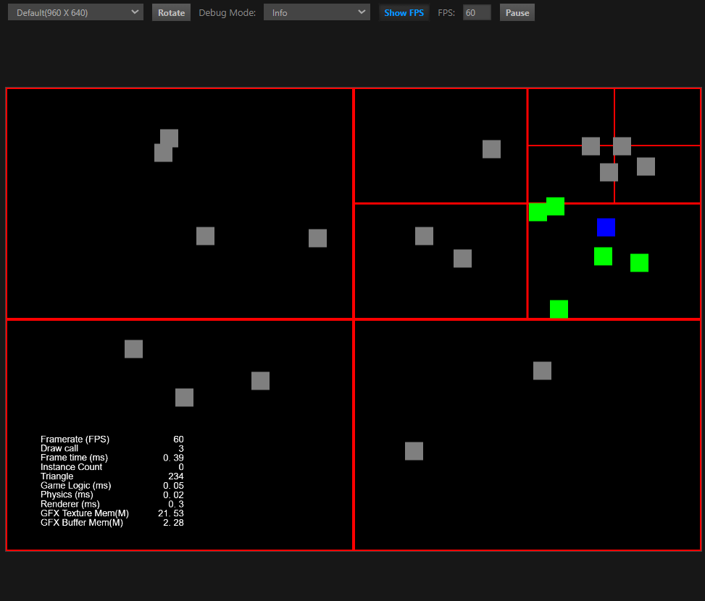This screenshot has height=601, width=705.
Task: Click the "Framerate (FPS)" stats label
Action: 75,440
